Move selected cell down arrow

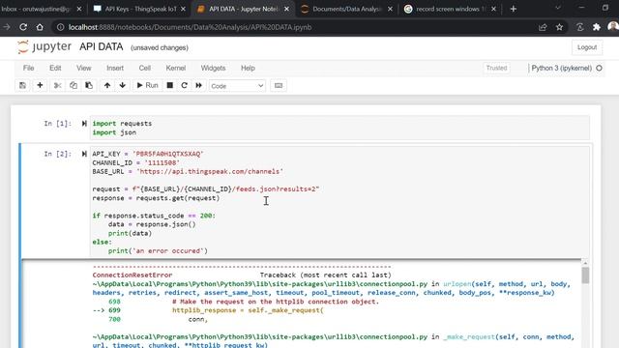[x=123, y=86]
